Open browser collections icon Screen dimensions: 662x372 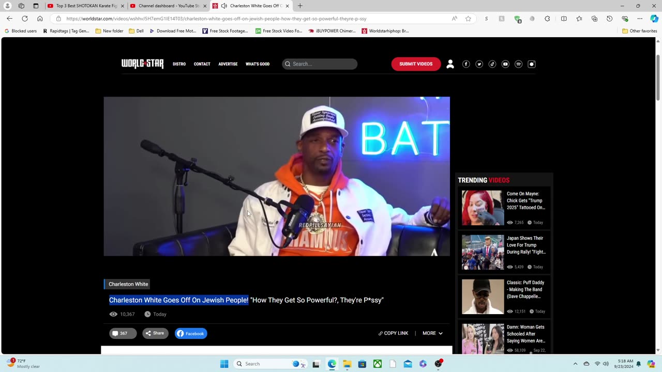point(594,19)
